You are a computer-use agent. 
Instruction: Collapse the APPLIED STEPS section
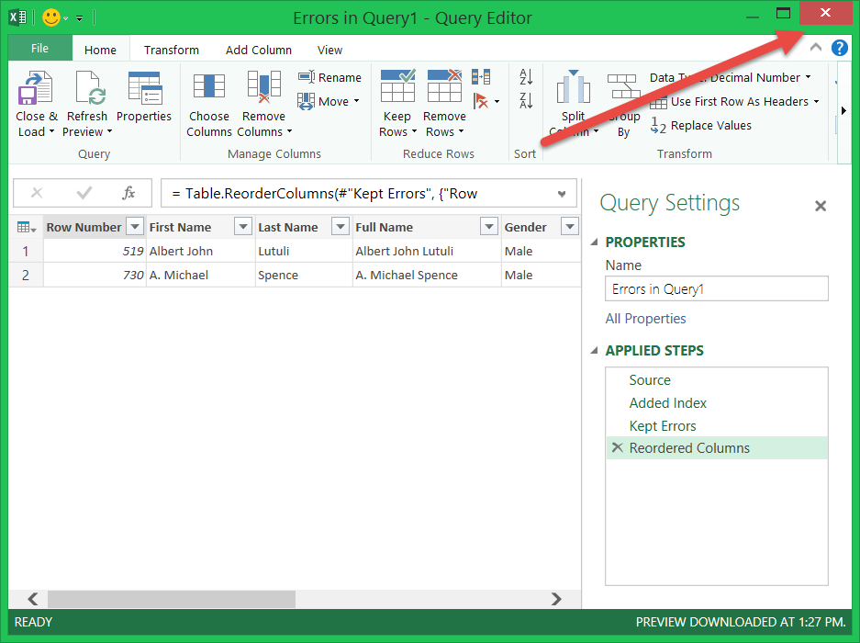593,351
